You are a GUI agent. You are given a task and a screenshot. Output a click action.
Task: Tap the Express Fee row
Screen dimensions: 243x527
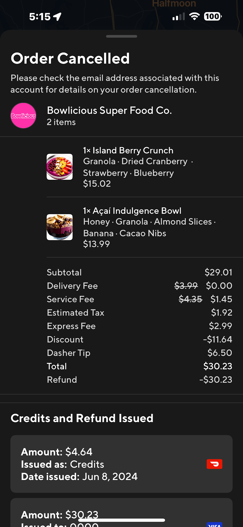click(139, 326)
